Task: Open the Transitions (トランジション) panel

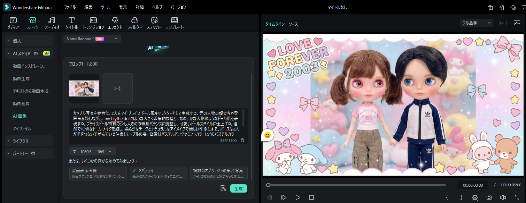Action: [93, 23]
